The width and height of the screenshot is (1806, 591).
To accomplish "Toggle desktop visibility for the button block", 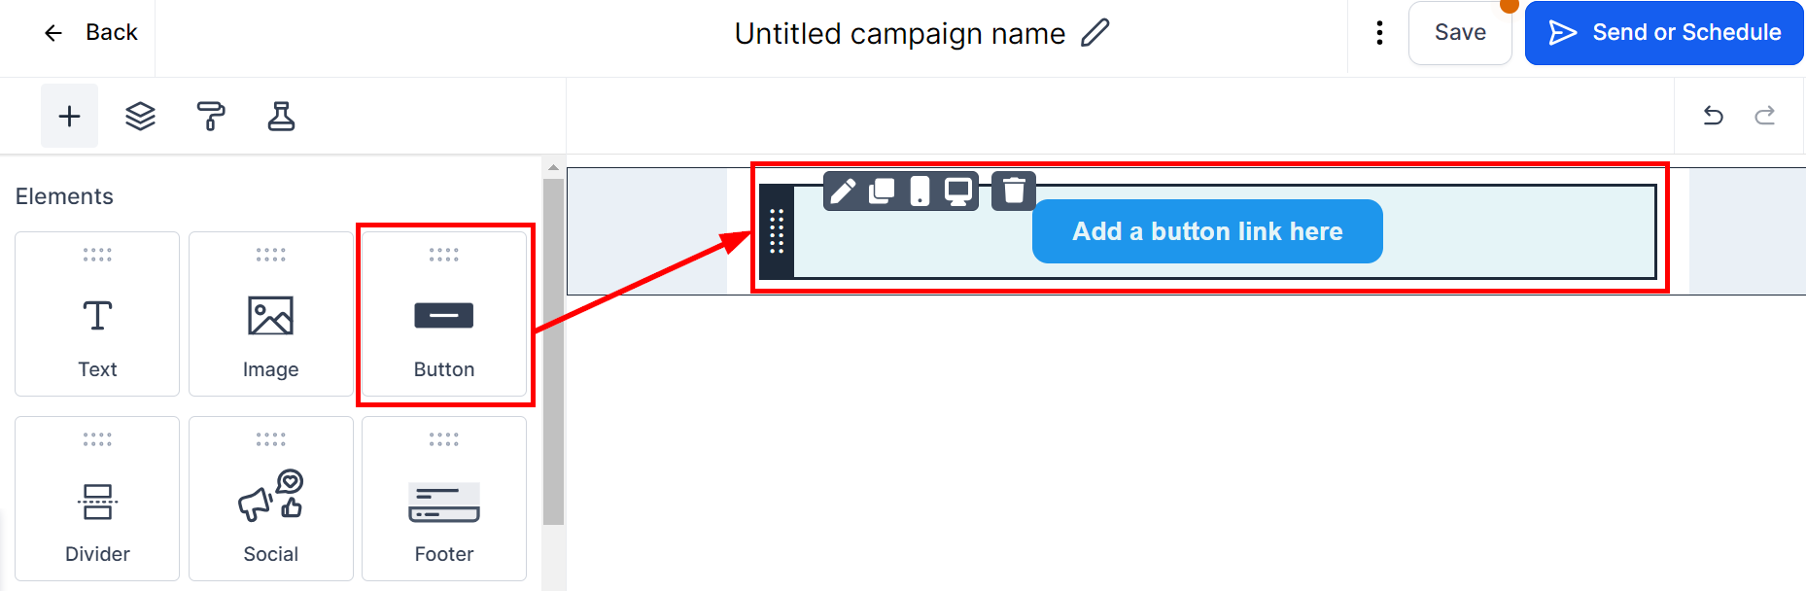I will pos(958,191).
